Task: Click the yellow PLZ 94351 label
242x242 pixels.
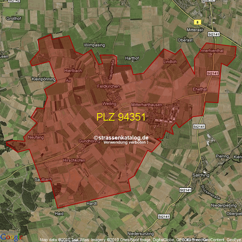Action: pos(121,117)
